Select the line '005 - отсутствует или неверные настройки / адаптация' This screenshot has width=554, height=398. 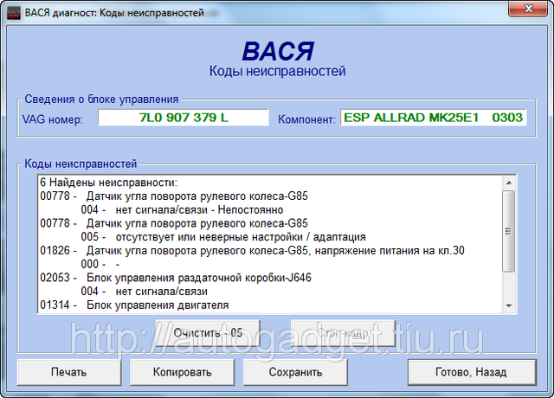pyautogui.click(x=223, y=237)
